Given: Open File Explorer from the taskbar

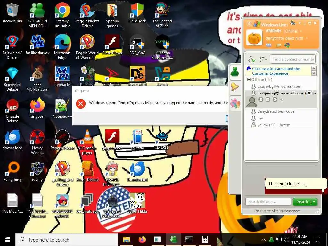Looking at the screenshot, I should pyautogui.click(x=126, y=240).
